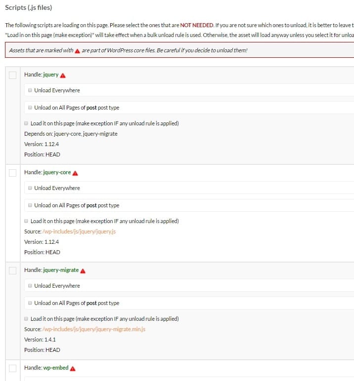354x381 pixels.
Task: Select the large checkbox for jquery-core handle
Action: click(13, 173)
